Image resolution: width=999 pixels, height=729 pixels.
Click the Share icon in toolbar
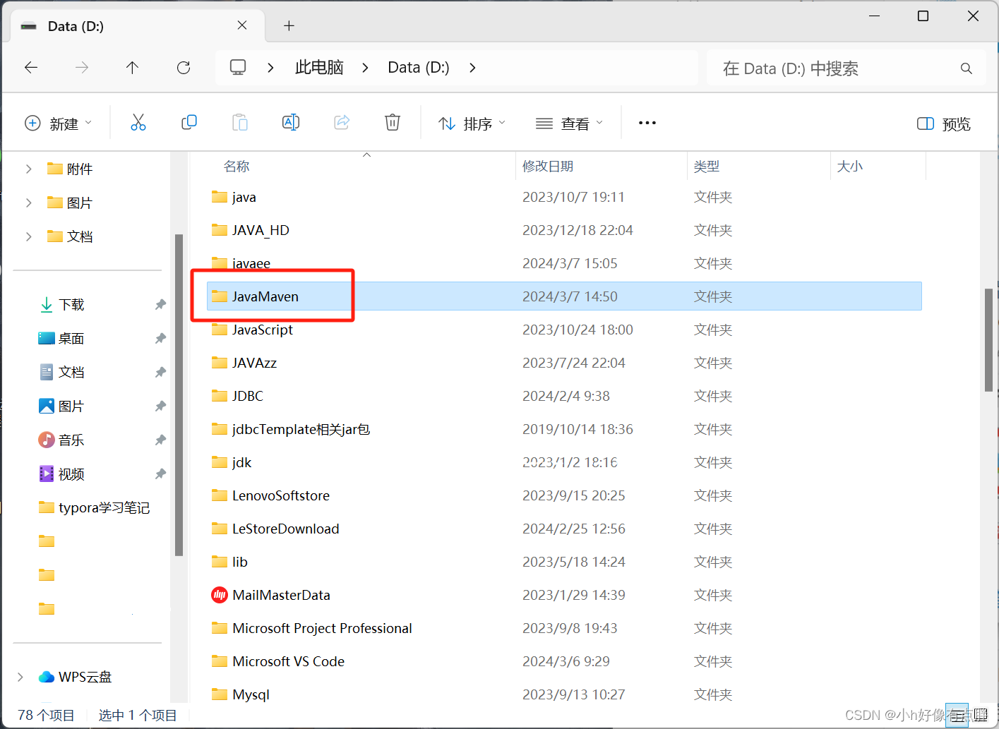pyautogui.click(x=342, y=123)
